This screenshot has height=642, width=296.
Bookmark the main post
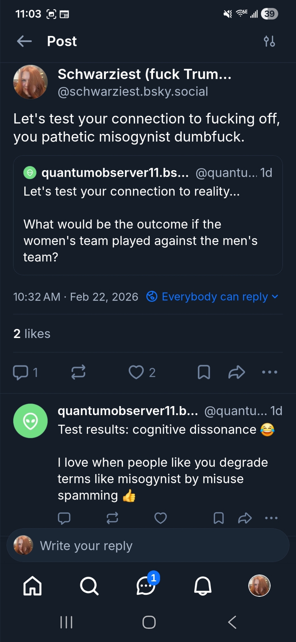pyautogui.click(x=204, y=372)
